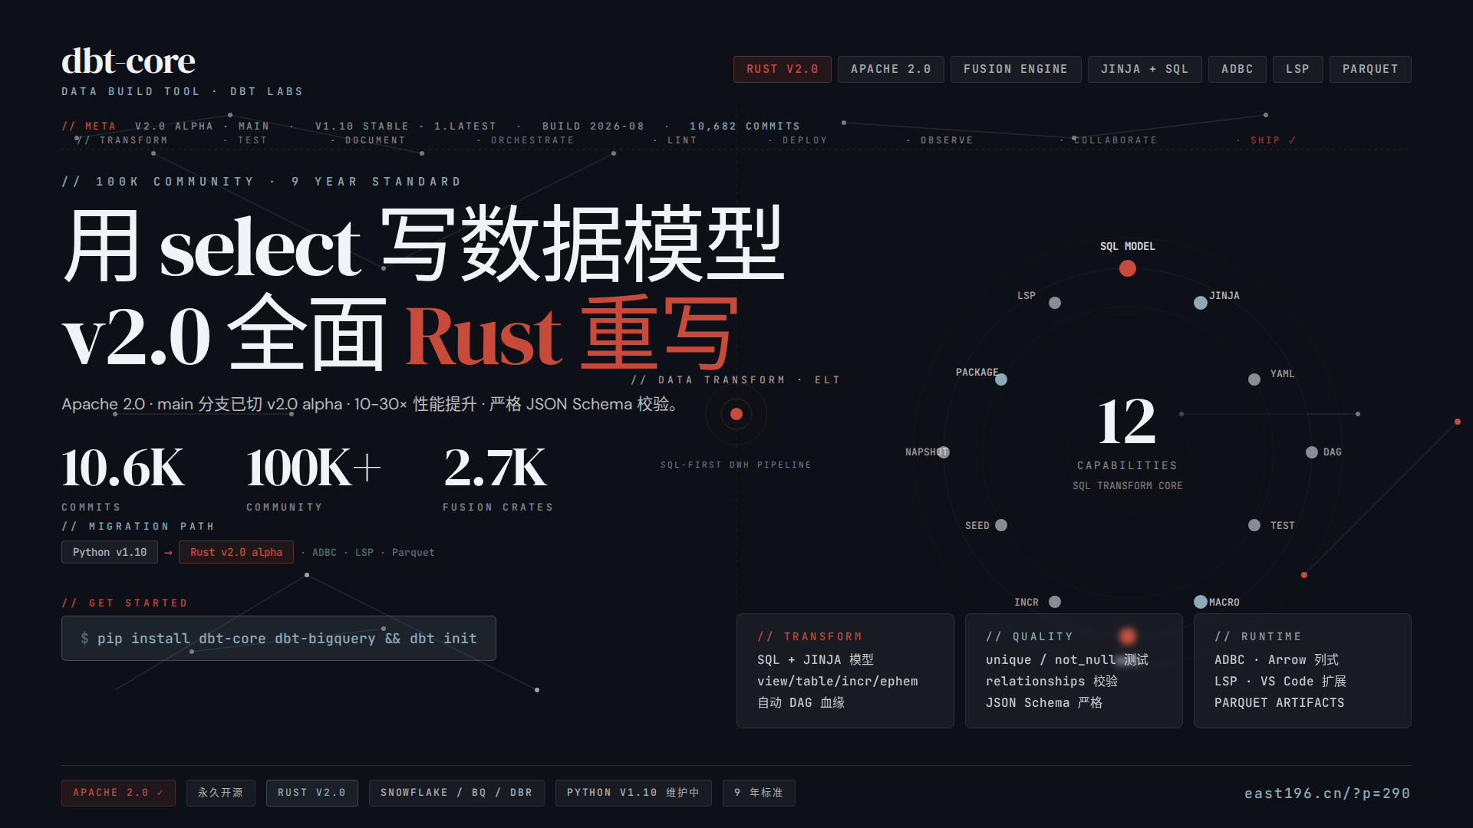This screenshot has height=828, width=1473.
Task: Click the INCR node dot
Action: [x=1055, y=602]
